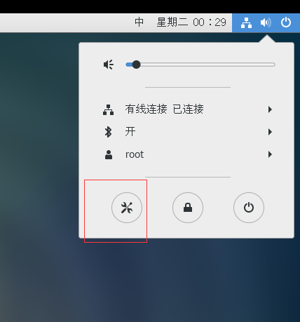This screenshot has width=300, height=322.
Task: Open power off dialog round button
Action: [249, 208]
